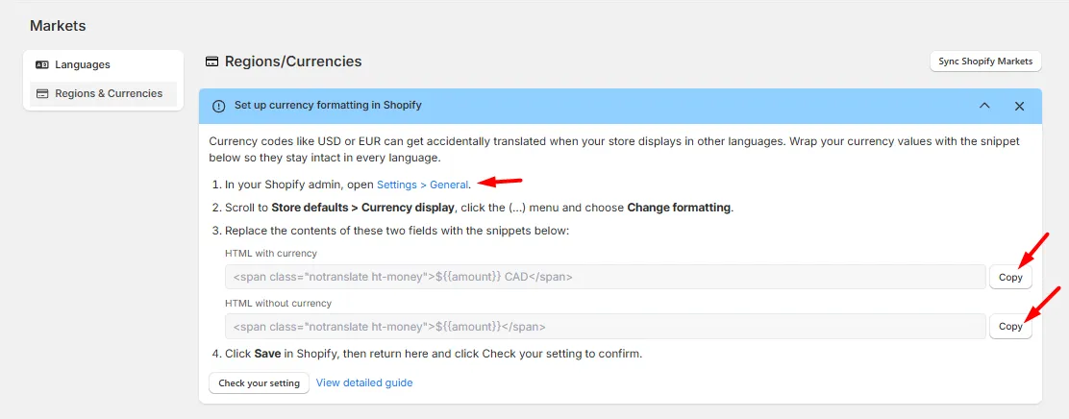Click the Regions & Currencies card icon in sidebar
Screen dimensions: 1069x419
pos(41,93)
